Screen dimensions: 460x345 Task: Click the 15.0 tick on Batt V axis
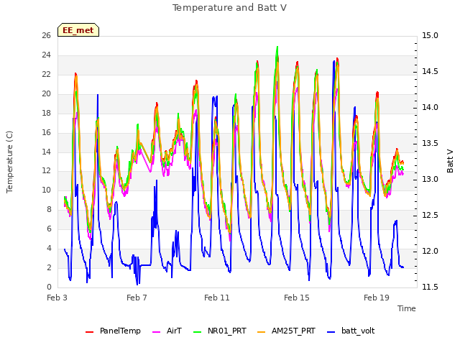pyautogui.click(x=430, y=35)
